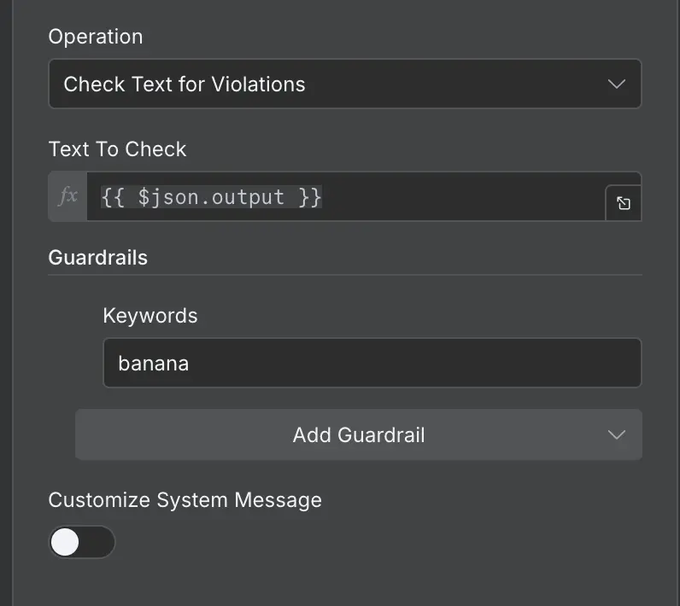Click the Keywords label
The width and height of the screenshot is (680, 606).
tap(149, 316)
